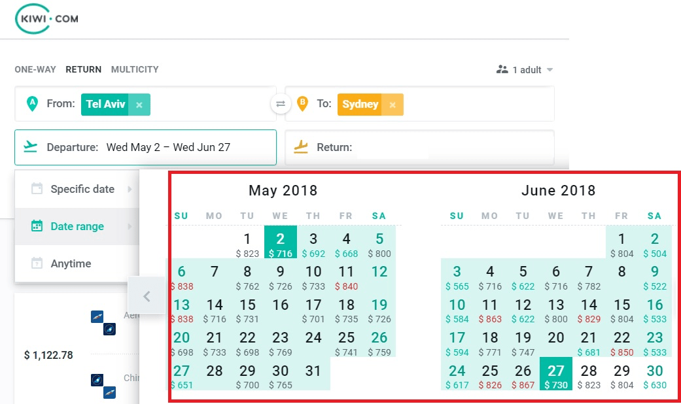Open the 1 adult passengers dropdown

pos(525,70)
